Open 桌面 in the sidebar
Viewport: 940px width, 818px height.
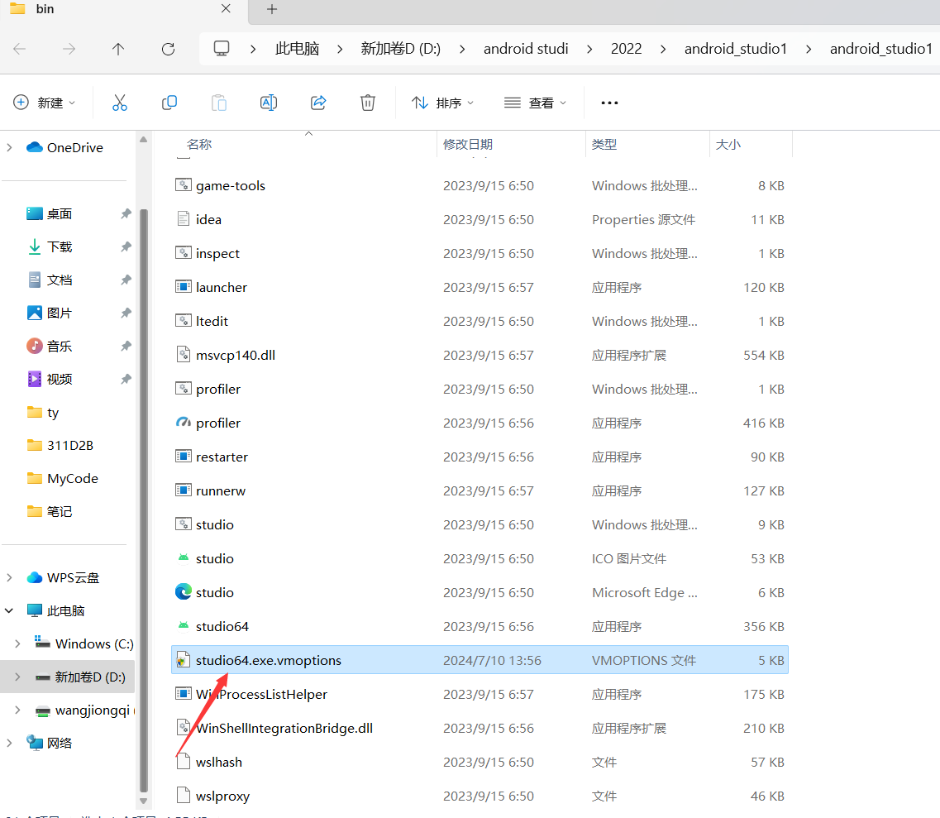49,213
